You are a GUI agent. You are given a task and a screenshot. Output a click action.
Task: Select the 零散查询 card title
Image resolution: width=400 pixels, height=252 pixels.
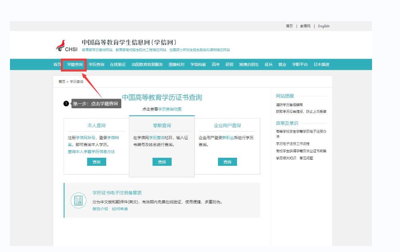click(x=162, y=125)
